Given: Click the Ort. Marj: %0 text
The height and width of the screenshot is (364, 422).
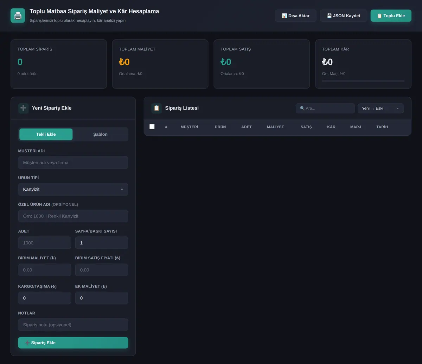Looking at the screenshot, I should [334, 74].
